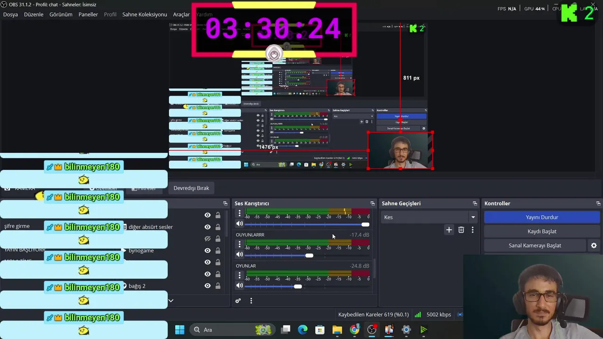Mute the OUYUNLARRR audio channel speaker
603x339 pixels.
239,255
